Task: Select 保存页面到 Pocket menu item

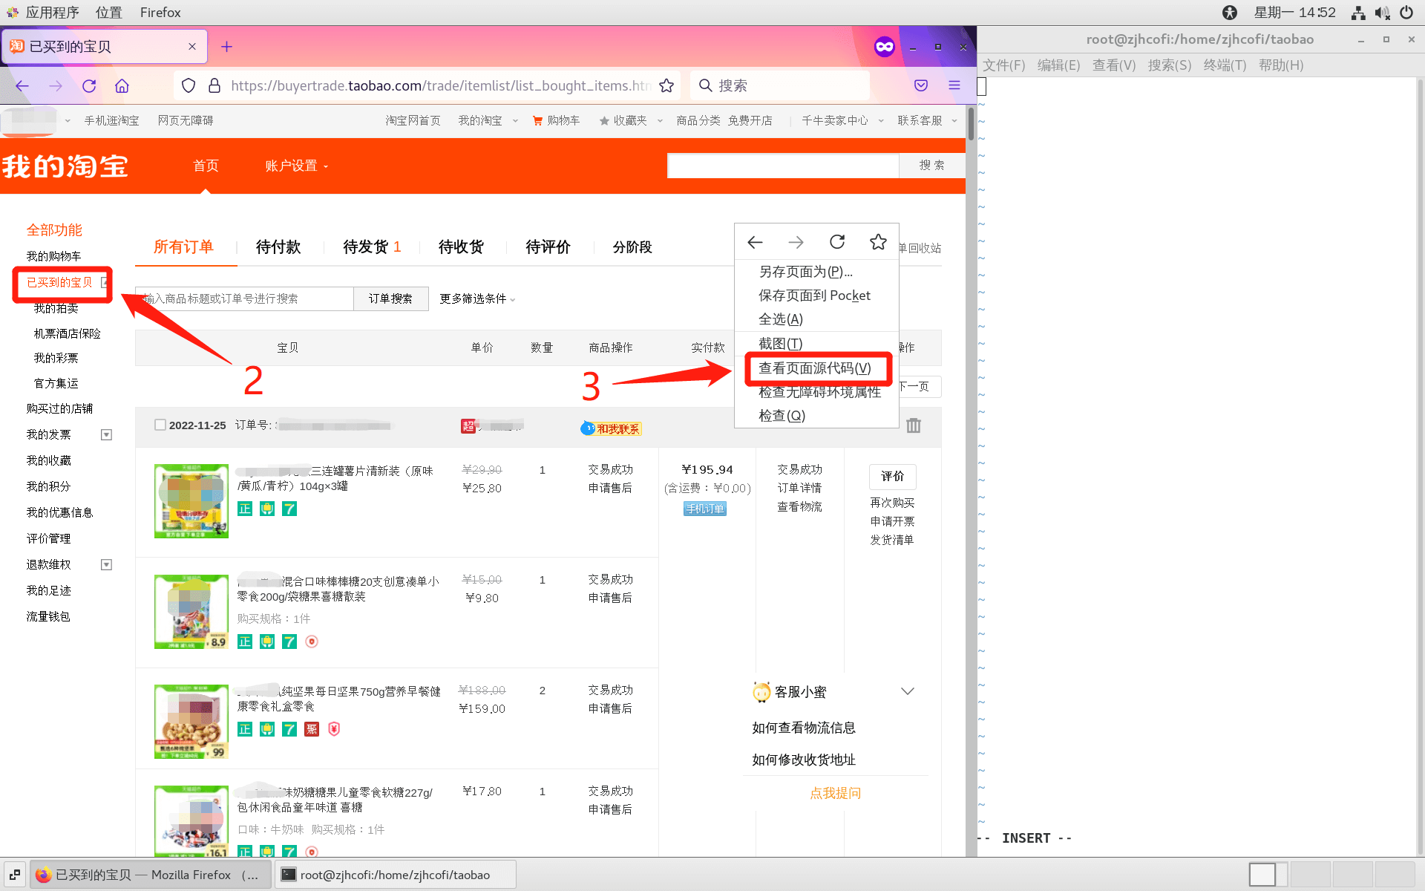Action: pos(816,296)
